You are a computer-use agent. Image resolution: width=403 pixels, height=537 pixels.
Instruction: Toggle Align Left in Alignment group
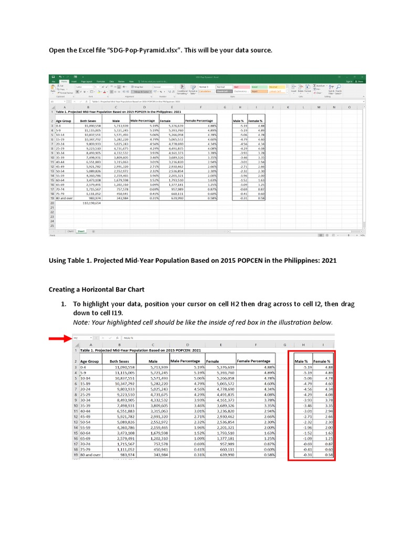pos(112,92)
